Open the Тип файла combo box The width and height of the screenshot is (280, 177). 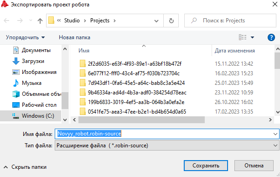pos(167,146)
